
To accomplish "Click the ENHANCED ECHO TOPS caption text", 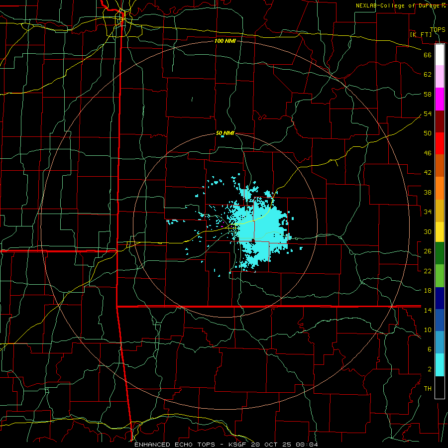I will pyautogui.click(x=175, y=445).
